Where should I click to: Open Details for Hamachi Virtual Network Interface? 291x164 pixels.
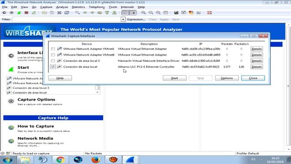[x=256, y=61]
